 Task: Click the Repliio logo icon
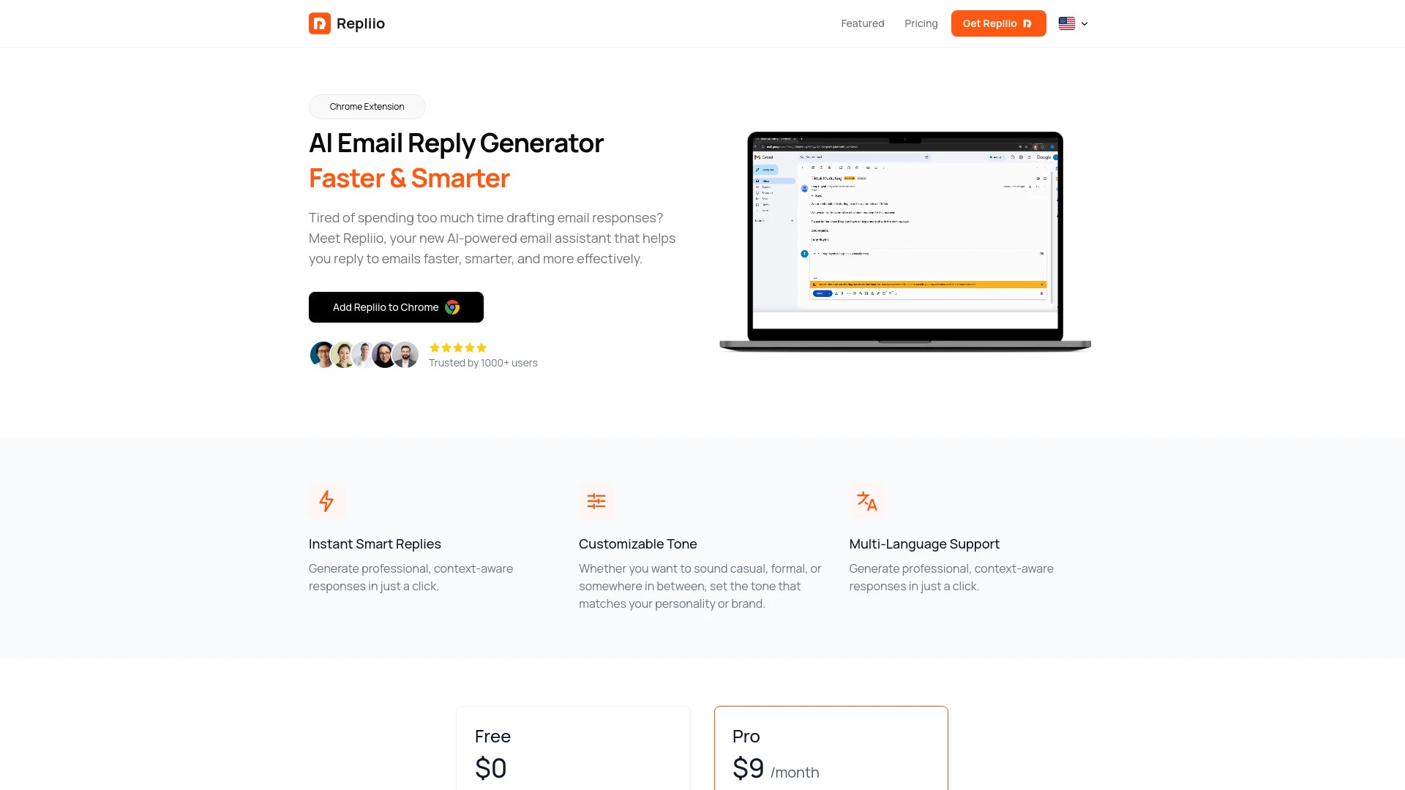[319, 23]
